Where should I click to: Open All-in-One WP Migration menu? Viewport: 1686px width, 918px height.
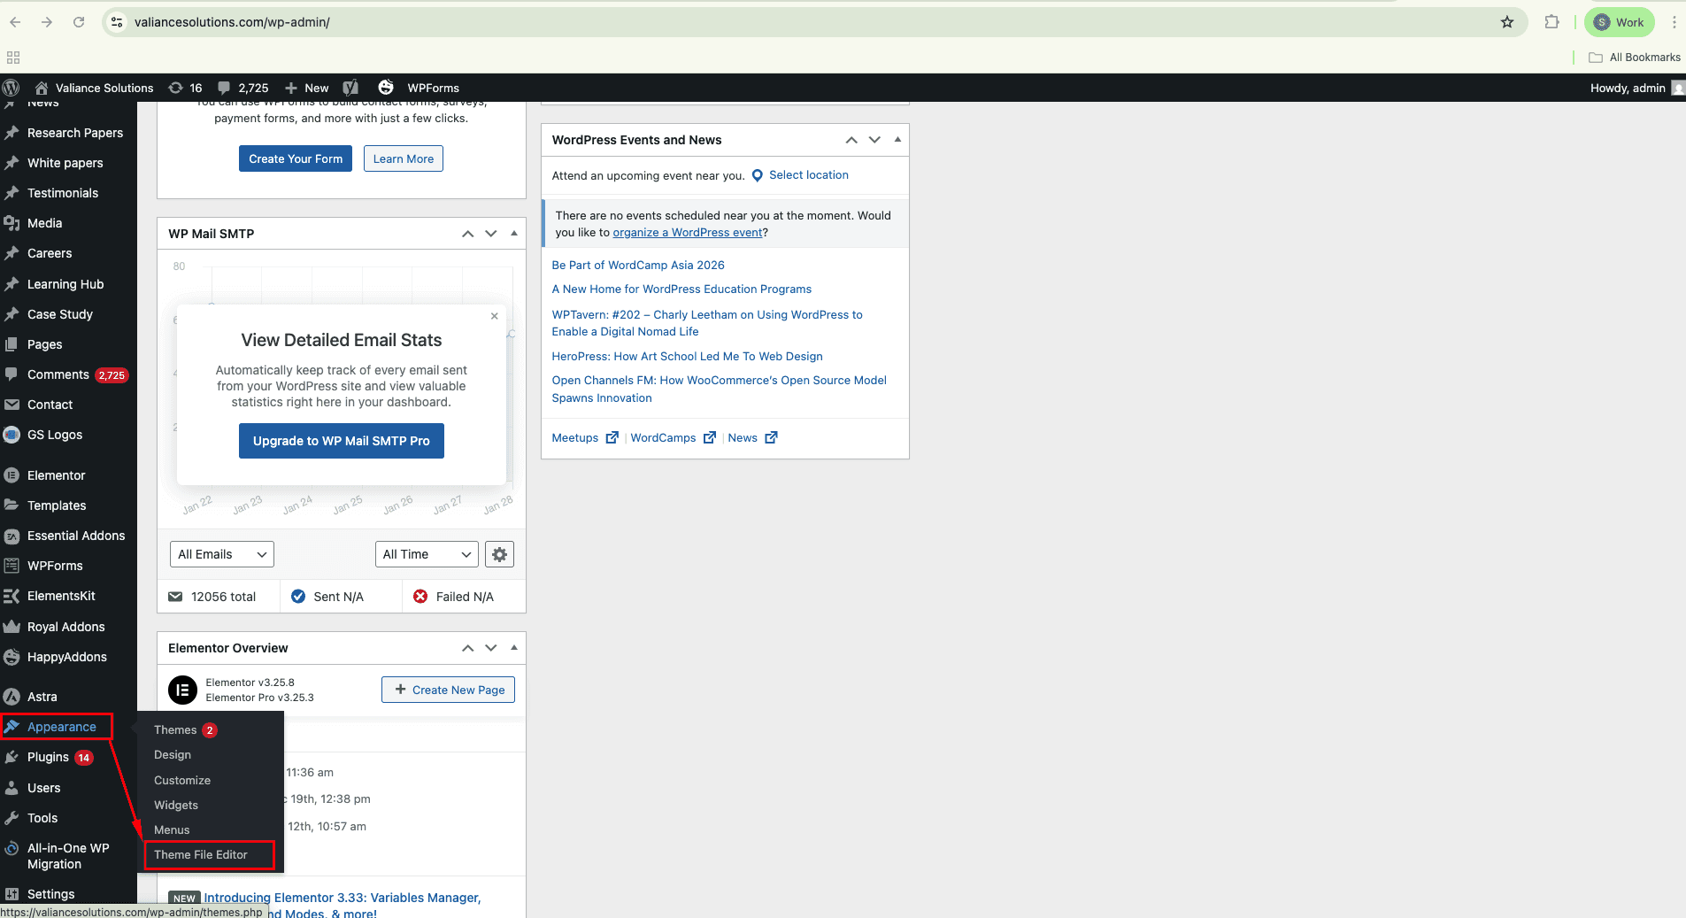click(x=68, y=856)
